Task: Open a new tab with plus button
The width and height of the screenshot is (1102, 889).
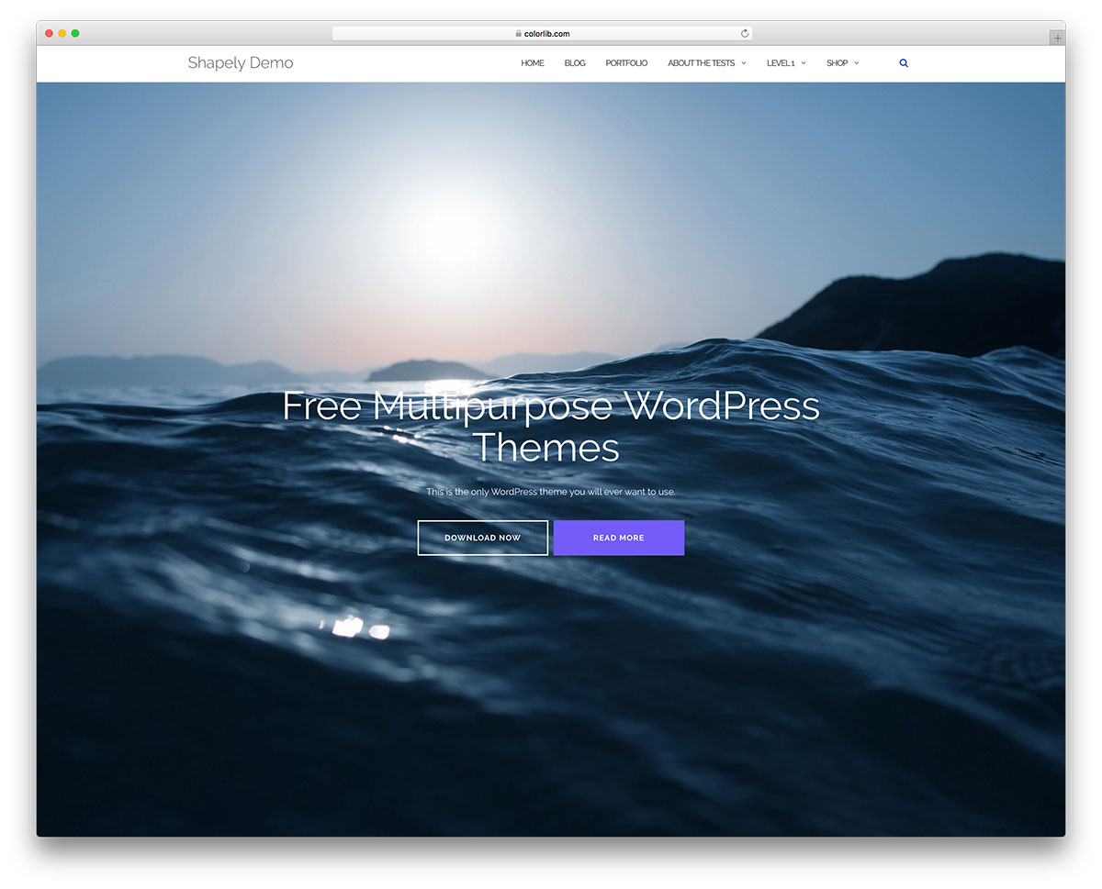Action: click(1057, 38)
